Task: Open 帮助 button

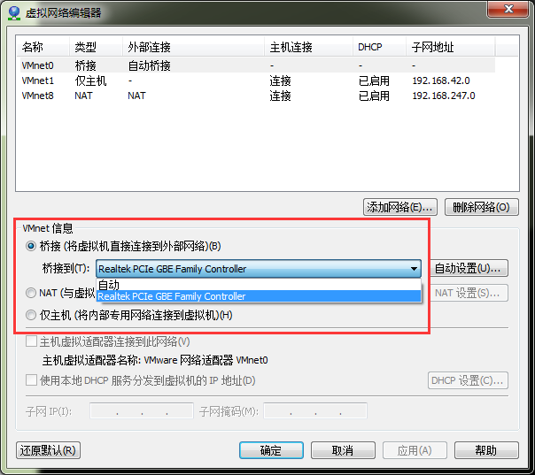Action: click(x=486, y=450)
